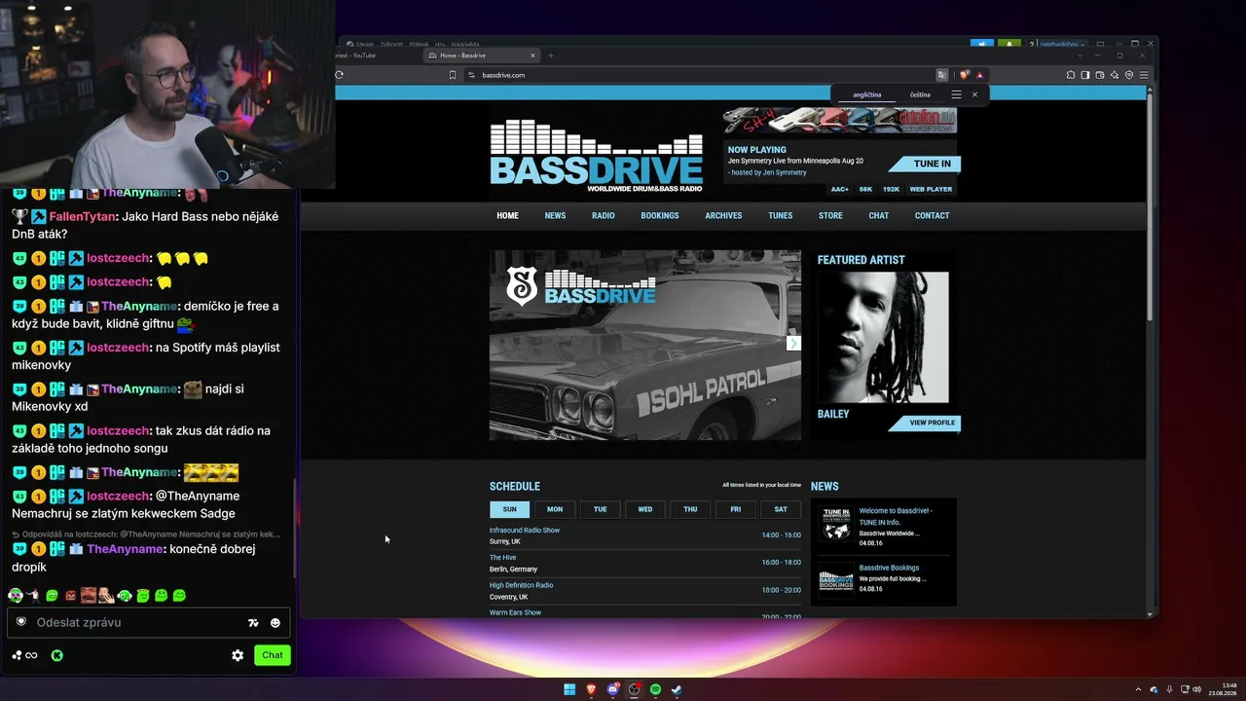Bookmark this page with the bookmark icon

(x=453, y=75)
